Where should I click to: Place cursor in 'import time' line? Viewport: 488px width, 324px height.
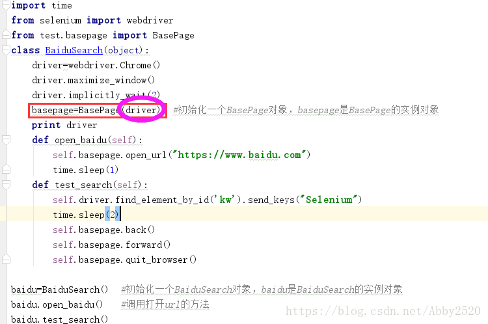click(42, 6)
